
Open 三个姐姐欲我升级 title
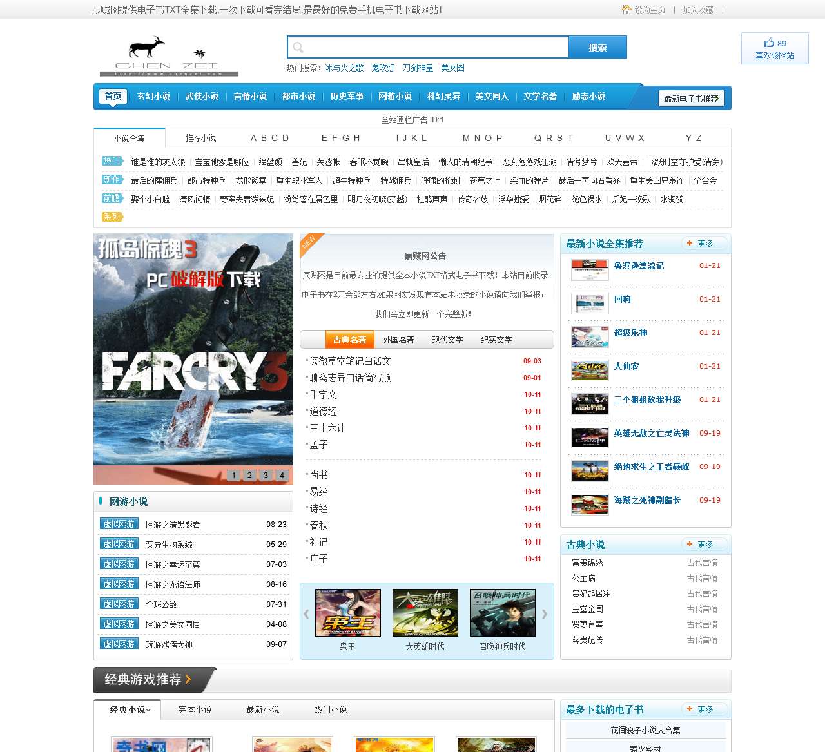click(647, 400)
